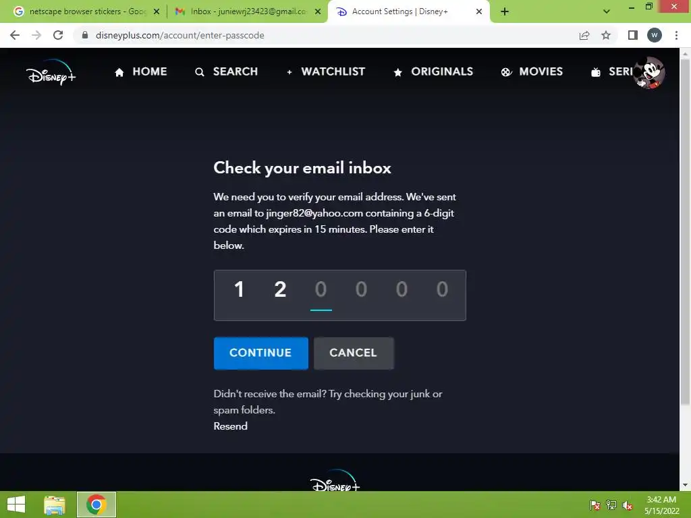Viewport: 691px width, 518px height.
Task: Open Chrome profile W avatar
Action: [x=655, y=35]
